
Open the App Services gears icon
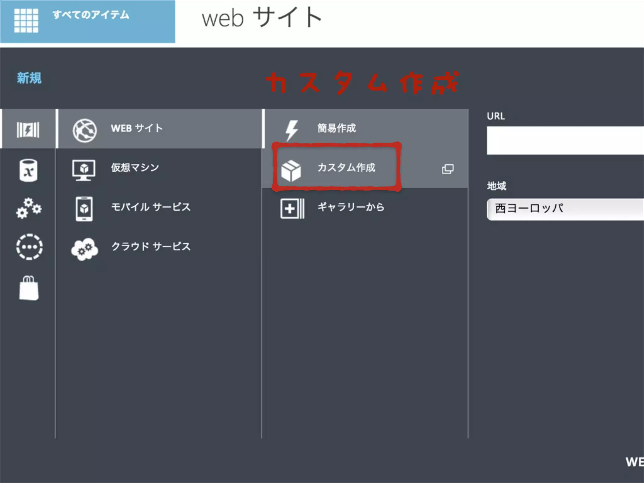click(x=29, y=208)
